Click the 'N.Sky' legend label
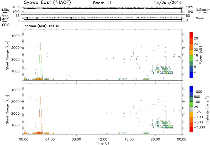 5,10
